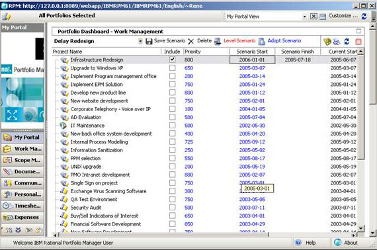377x250 pixels.
Task: Click the Expenses money icon
Action: [7, 218]
